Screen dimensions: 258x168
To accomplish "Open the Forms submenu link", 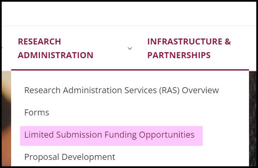I will point(37,112).
